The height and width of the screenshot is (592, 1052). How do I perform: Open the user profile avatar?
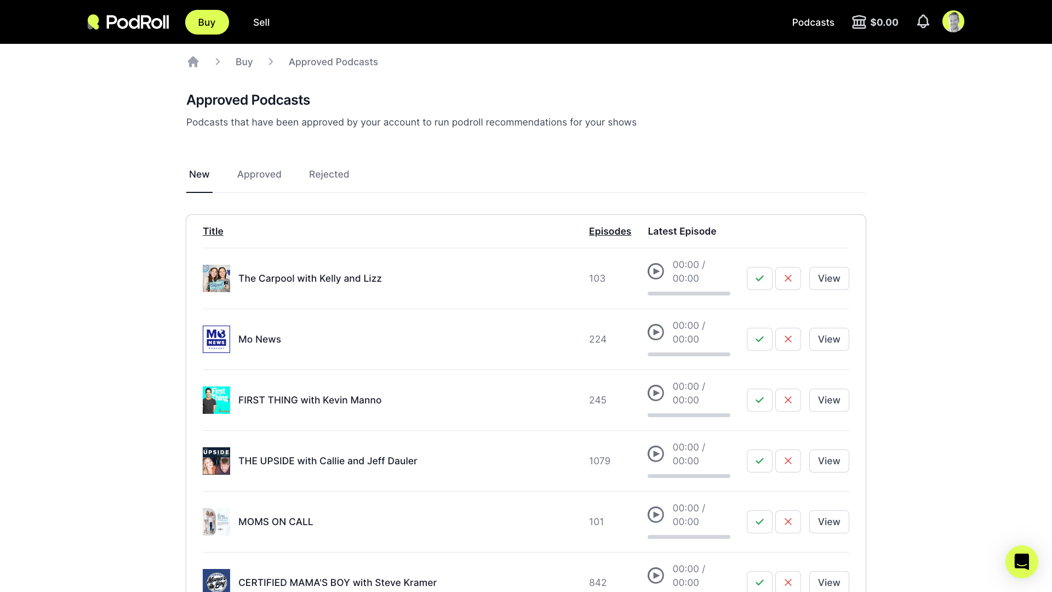point(953,22)
